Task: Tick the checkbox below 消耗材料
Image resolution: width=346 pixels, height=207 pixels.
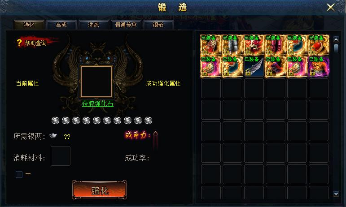Action: 19,174
